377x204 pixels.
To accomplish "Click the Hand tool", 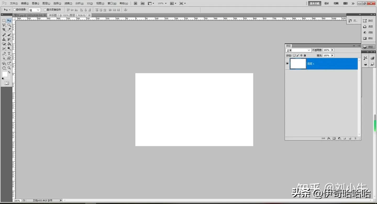I will point(4,68).
